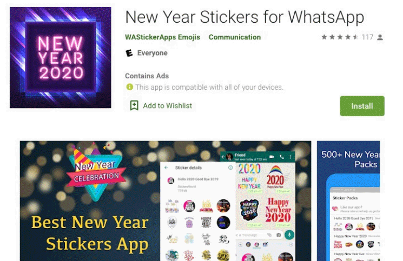Image resolution: width=403 pixels, height=261 pixels.
Task: Open the 500+ New Year Packs screenshot
Action: coord(348,201)
